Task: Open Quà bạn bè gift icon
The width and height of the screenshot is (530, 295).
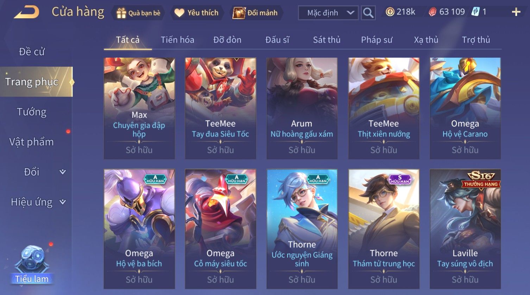Action: [x=121, y=13]
